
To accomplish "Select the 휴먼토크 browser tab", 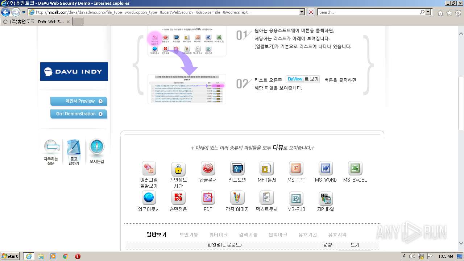I will [x=36, y=21].
